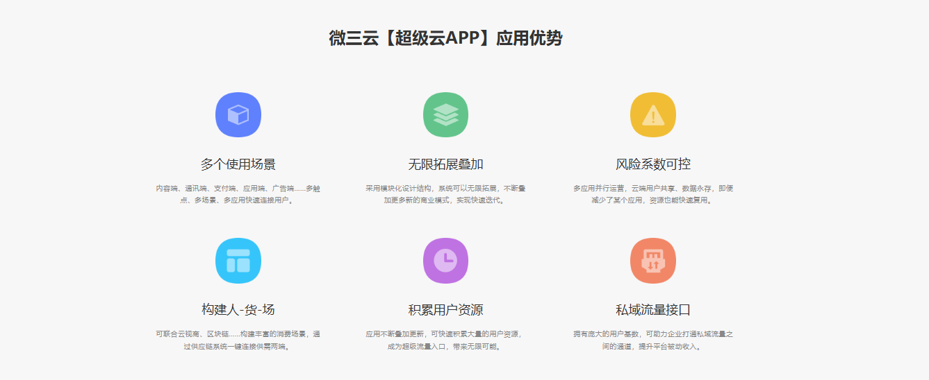Screen dimensions: 929x380
Task: Select the text about 云视商、区块链
Action: [238, 340]
